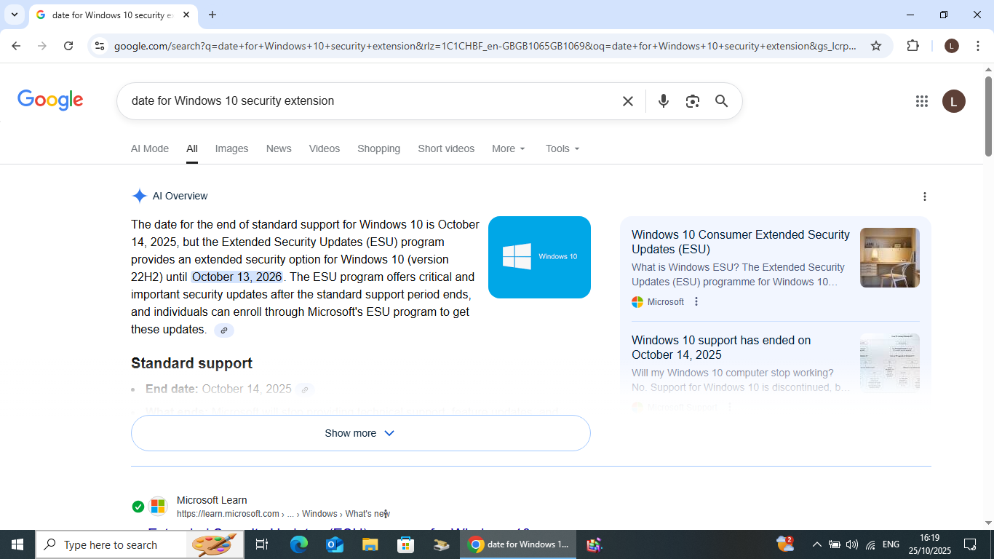This screenshot has height=559, width=994.
Task: Open AI Mode search
Action: pyautogui.click(x=149, y=148)
